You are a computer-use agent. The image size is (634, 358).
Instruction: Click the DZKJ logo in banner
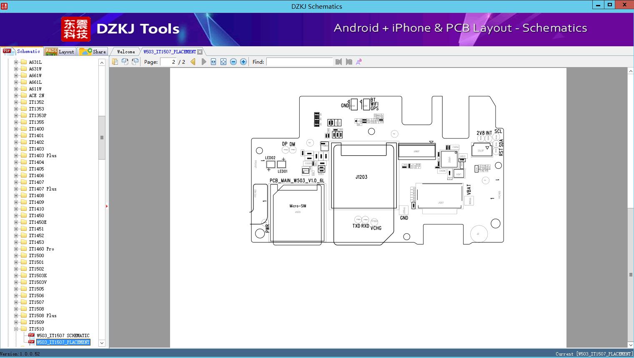[76, 29]
